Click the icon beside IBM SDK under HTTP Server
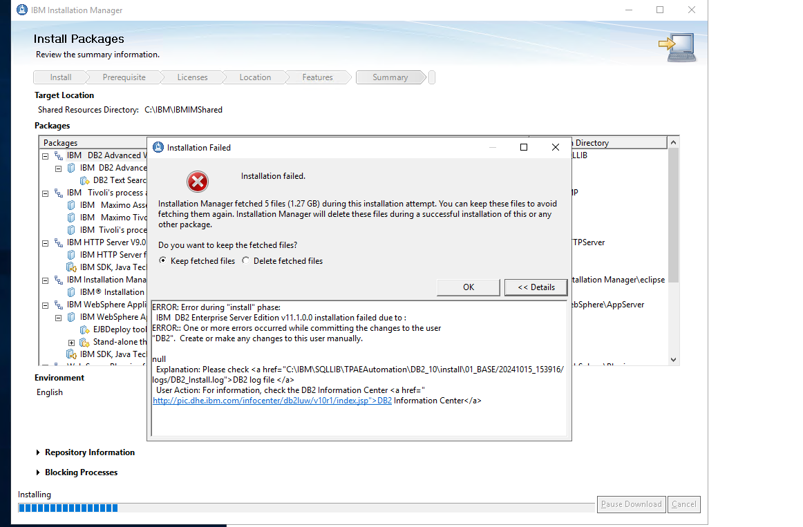The image size is (803, 527). [x=71, y=267]
